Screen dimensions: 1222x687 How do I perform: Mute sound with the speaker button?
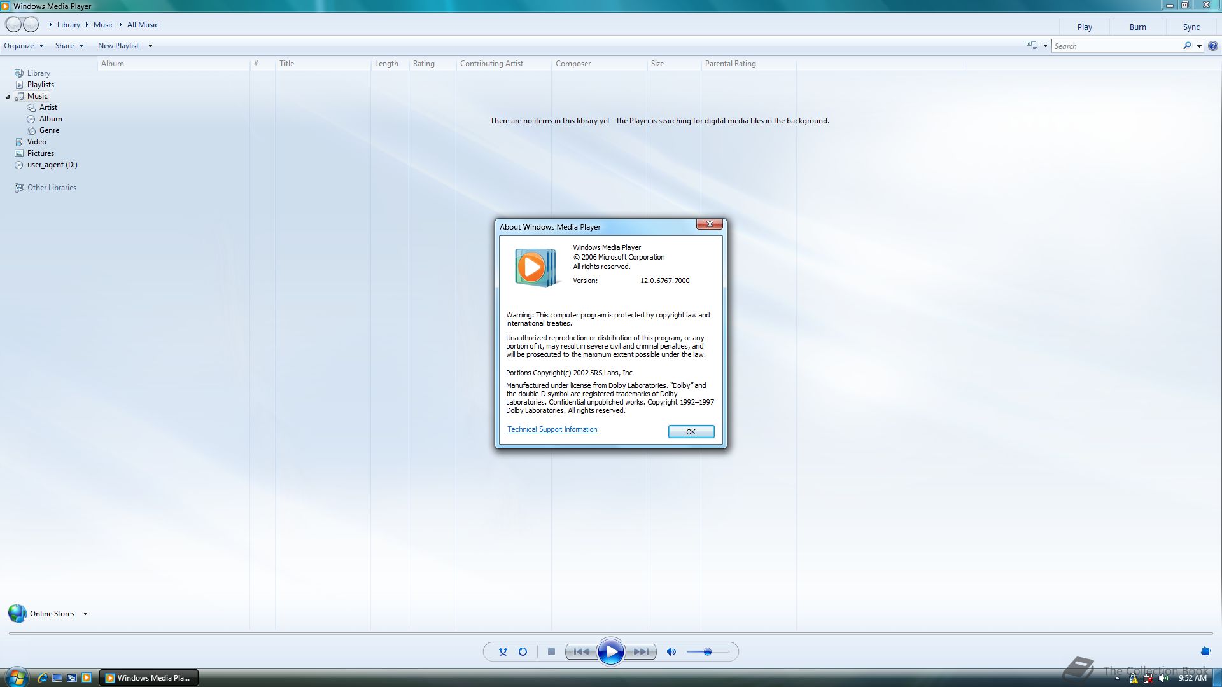(671, 652)
